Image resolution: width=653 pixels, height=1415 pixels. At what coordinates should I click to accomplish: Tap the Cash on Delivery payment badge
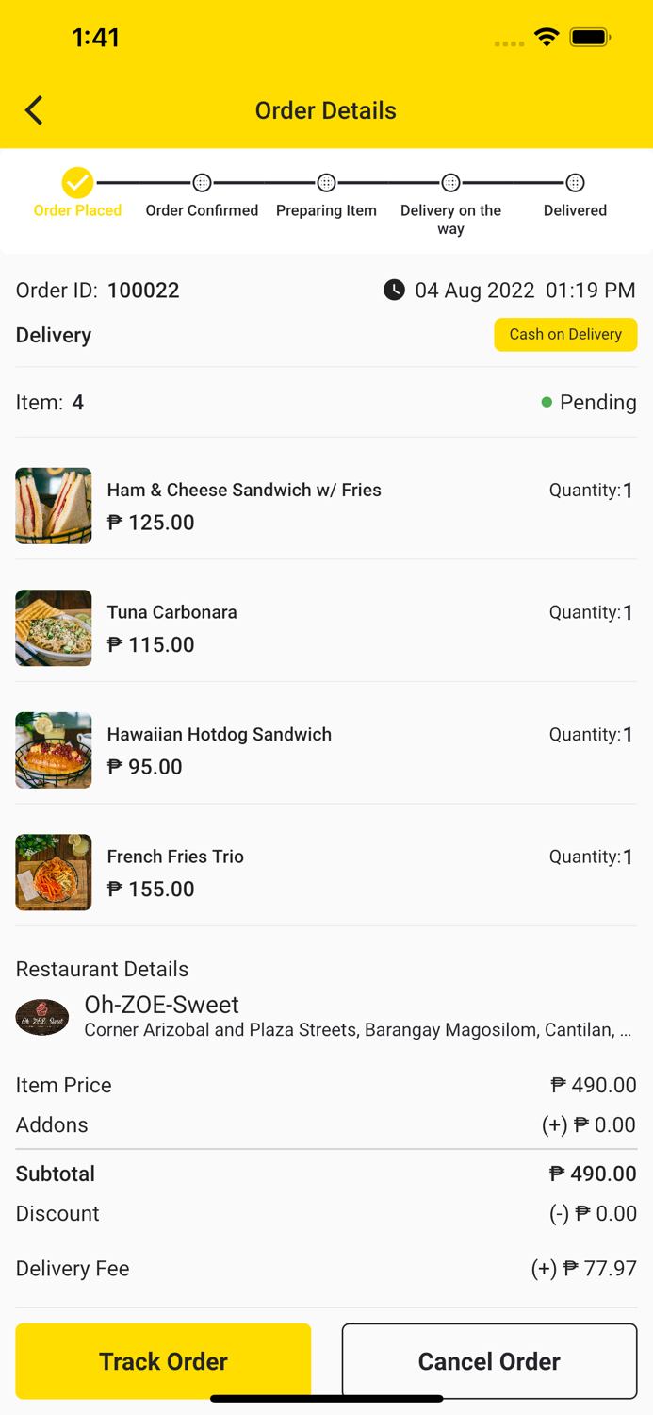point(565,335)
